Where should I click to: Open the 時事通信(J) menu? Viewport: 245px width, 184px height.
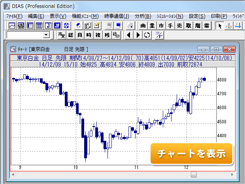point(117,16)
